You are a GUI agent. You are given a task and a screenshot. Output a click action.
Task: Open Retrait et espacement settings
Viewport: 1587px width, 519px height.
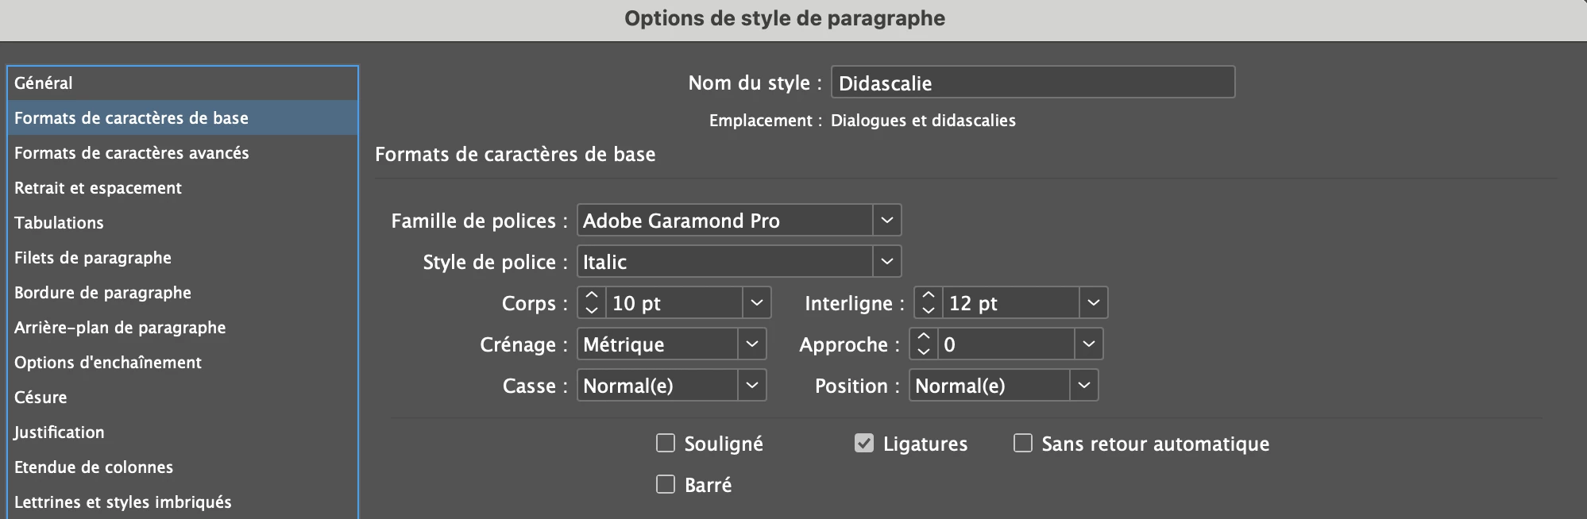click(98, 188)
